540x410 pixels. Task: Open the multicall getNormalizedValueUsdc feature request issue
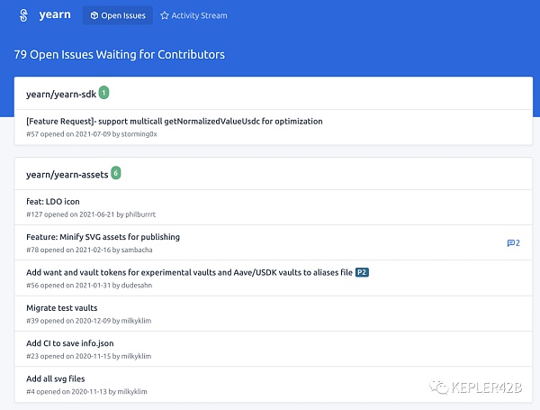pyautogui.click(x=175, y=122)
